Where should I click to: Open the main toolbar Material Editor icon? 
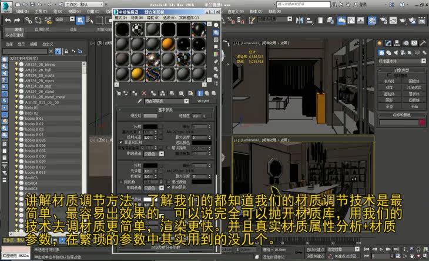(372, 20)
